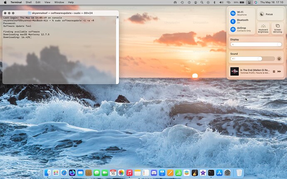
Task: Open the Shell menu
Action: coord(29,2)
